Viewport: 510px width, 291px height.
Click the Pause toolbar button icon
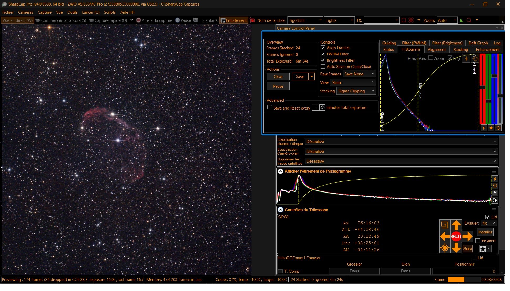click(x=177, y=20)
